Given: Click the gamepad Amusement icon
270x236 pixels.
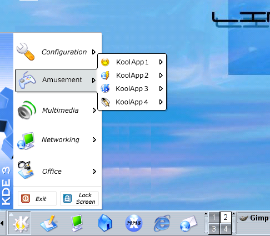Looking at the screenshot, I should 27,80.
